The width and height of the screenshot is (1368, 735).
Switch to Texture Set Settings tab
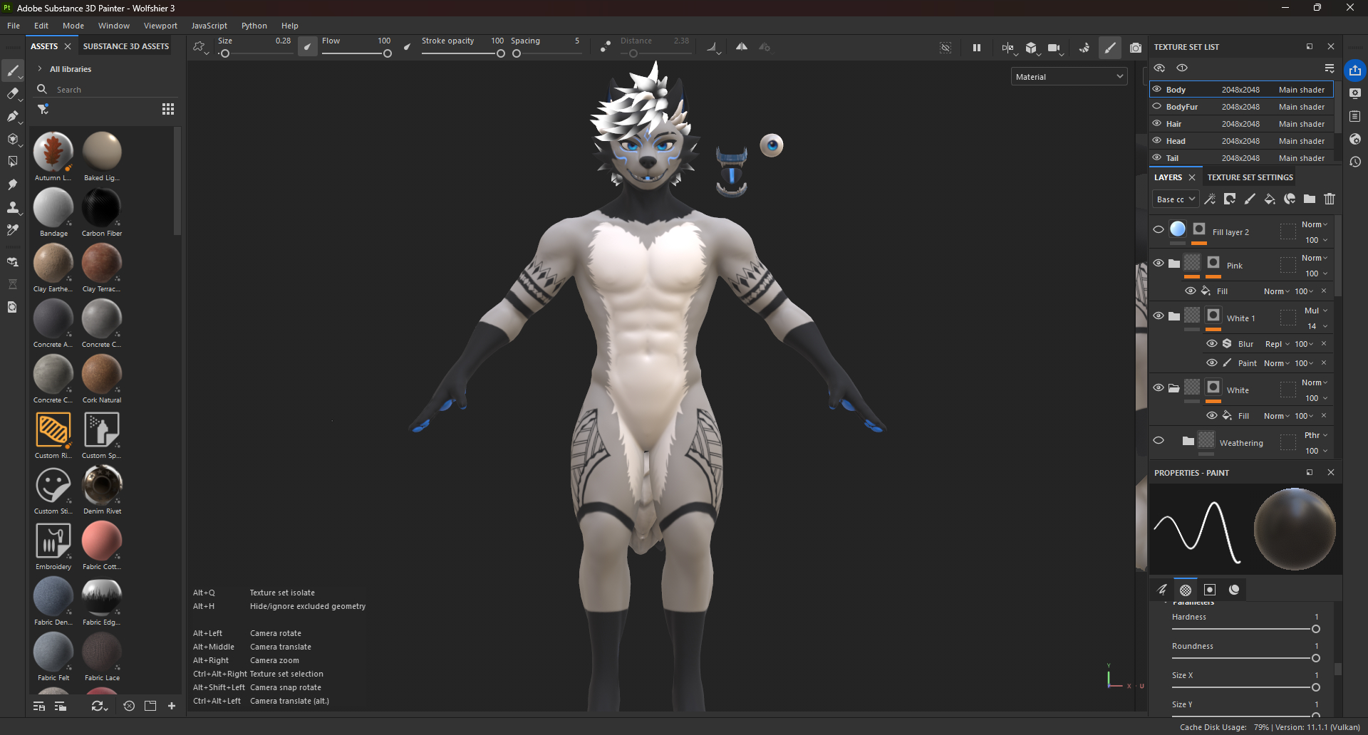[x=1250, y=177]
